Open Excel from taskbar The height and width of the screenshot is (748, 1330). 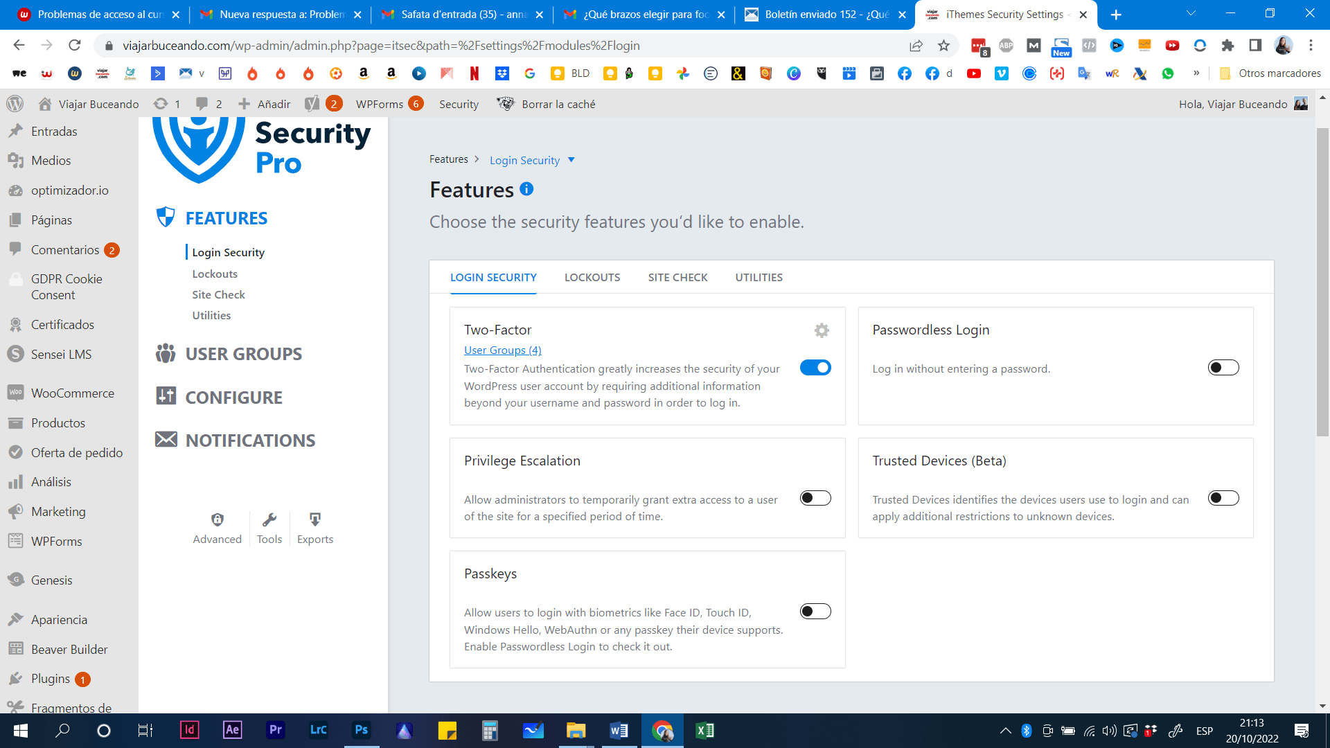705,730
